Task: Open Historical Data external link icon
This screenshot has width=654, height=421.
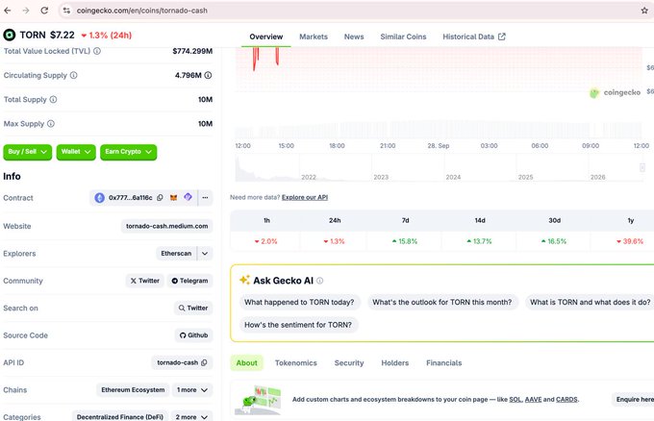Action: point(502,37)
